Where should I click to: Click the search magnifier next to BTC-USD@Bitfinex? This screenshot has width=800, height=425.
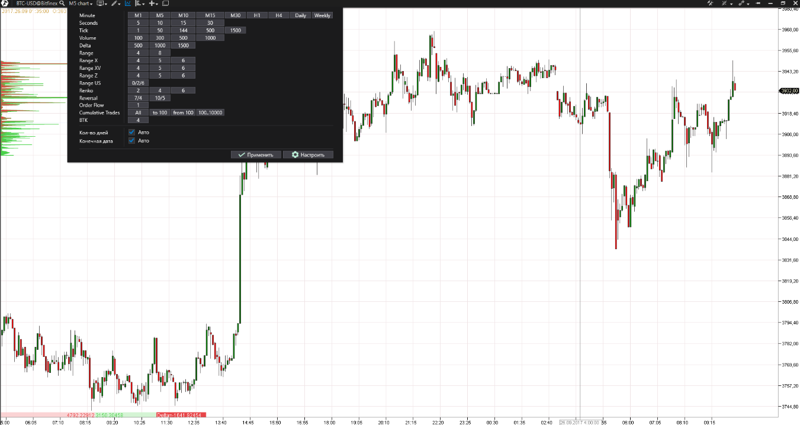pyautogui.click(x=62, y=3)
